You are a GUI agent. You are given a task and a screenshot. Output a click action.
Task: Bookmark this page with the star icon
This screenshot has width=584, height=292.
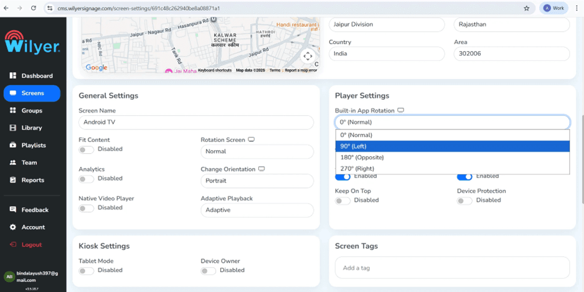coord(526,8)
